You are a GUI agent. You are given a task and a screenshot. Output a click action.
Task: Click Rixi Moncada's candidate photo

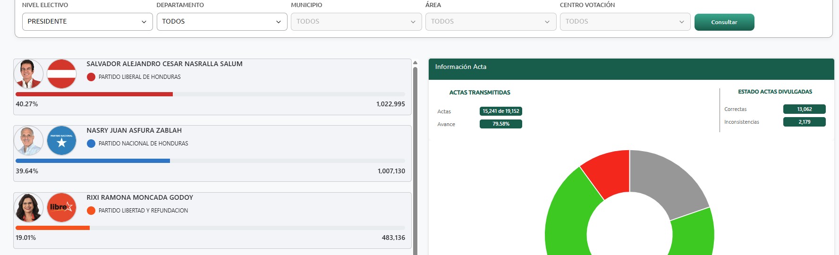point(29,208)
